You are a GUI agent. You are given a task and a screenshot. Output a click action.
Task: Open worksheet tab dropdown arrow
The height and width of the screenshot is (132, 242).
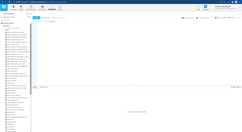tap(31, 14)
